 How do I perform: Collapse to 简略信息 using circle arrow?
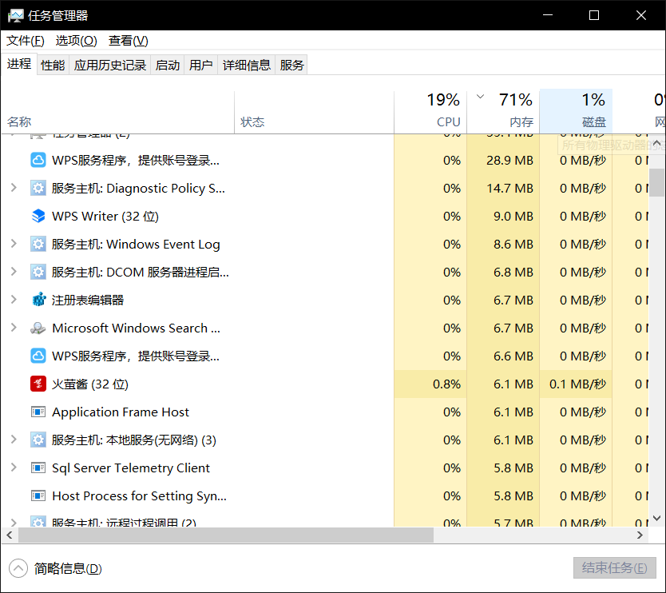tap(18, 568)
